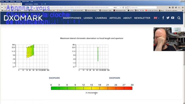This screenshot has height=104, width=185.
Task: Click the 'in micrometer' caption
Action: [92, 93]
